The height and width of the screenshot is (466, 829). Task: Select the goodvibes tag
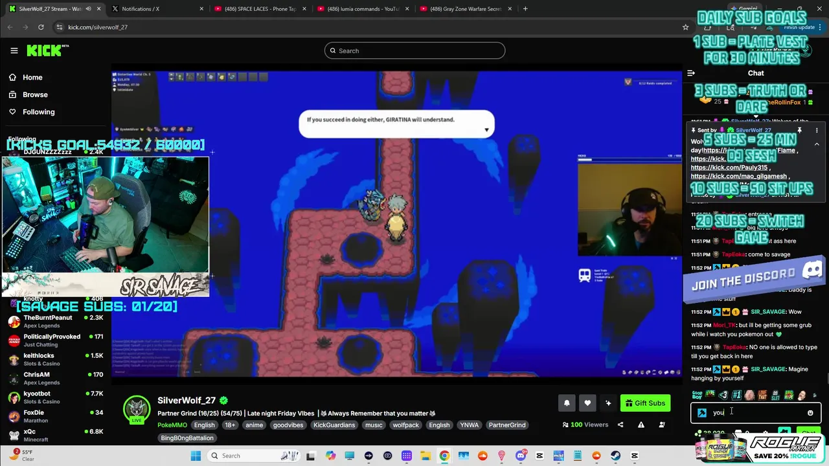pyautogui.click(x=288, y=425)
